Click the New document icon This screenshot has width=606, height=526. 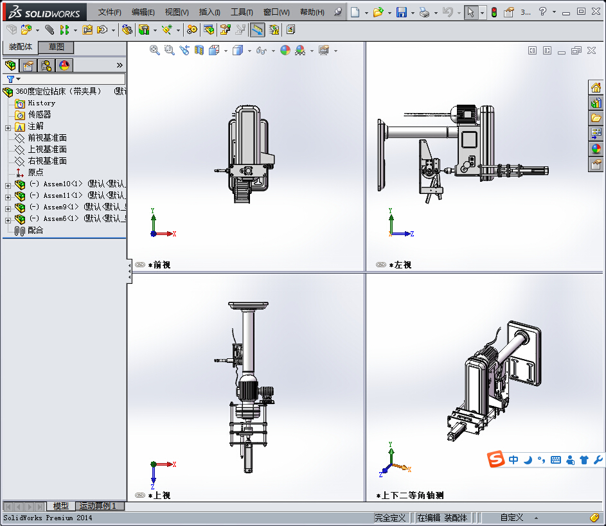(x=355, y=12)
